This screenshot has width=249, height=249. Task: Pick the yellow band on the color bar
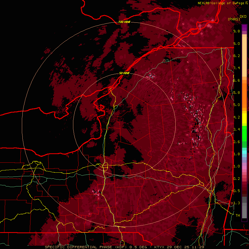pos(244,118)
